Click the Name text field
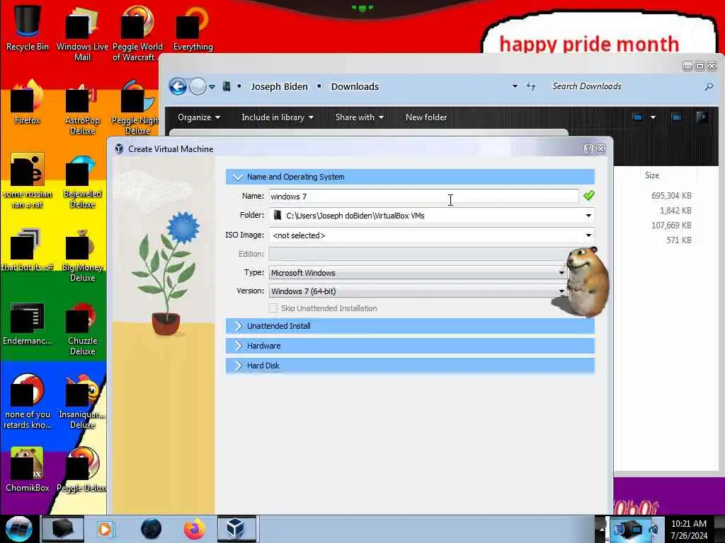The width and height of the screenshot is (725, 543). coord(423,197)
